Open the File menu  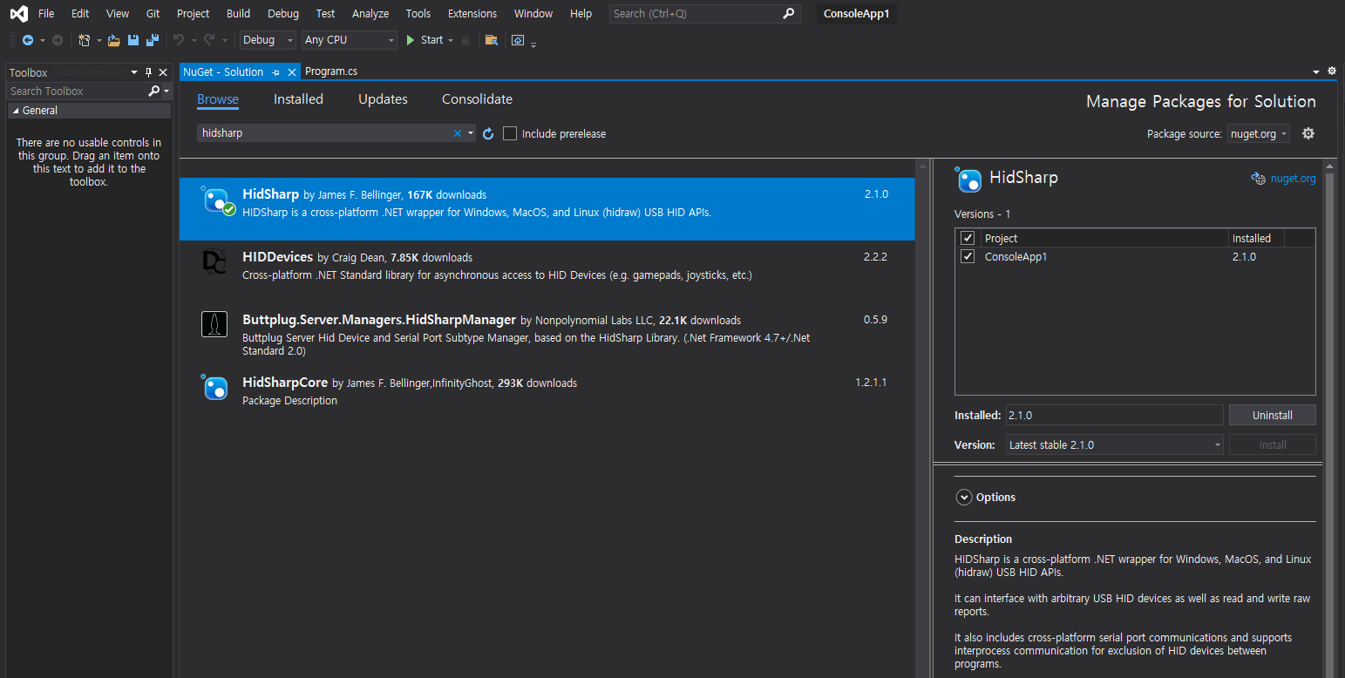click(x=46, y=13)
